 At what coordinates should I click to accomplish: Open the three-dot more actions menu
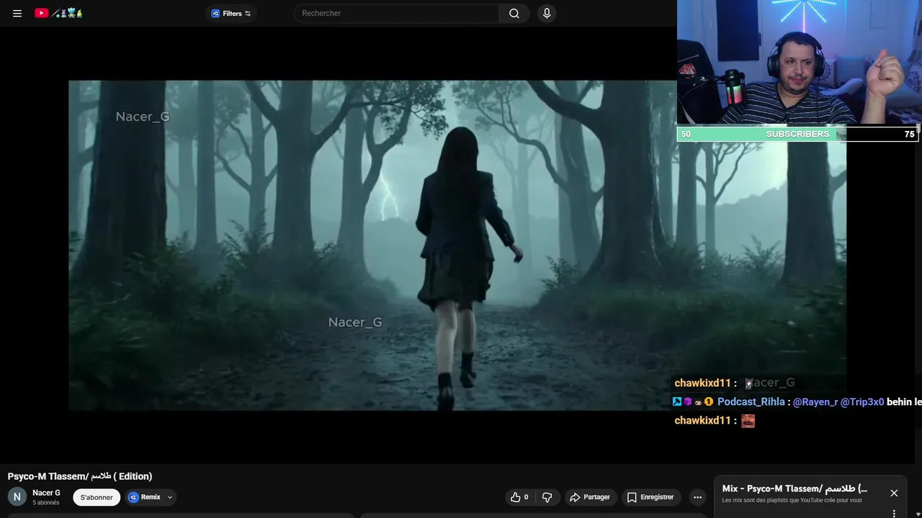click(x=697, y=497)
